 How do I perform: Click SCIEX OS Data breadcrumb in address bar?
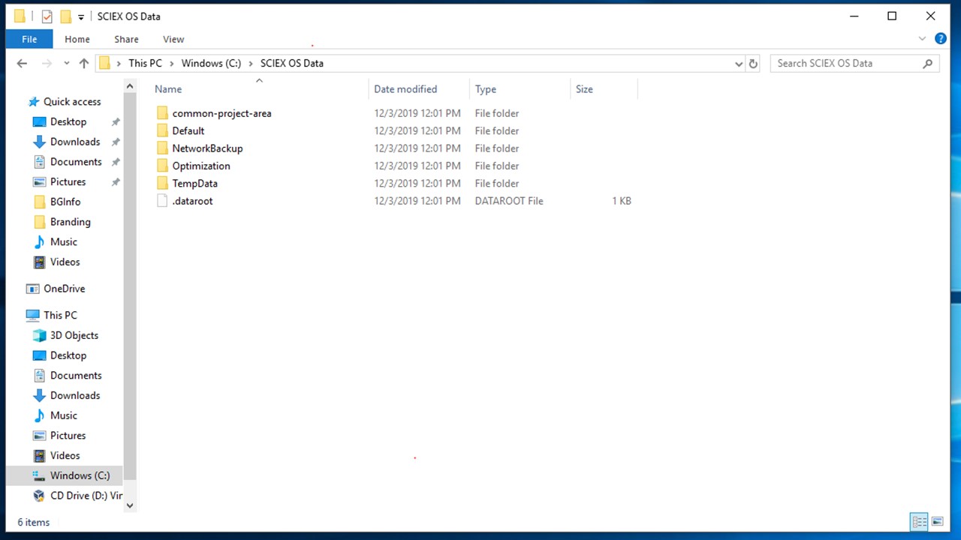[292, 64]
